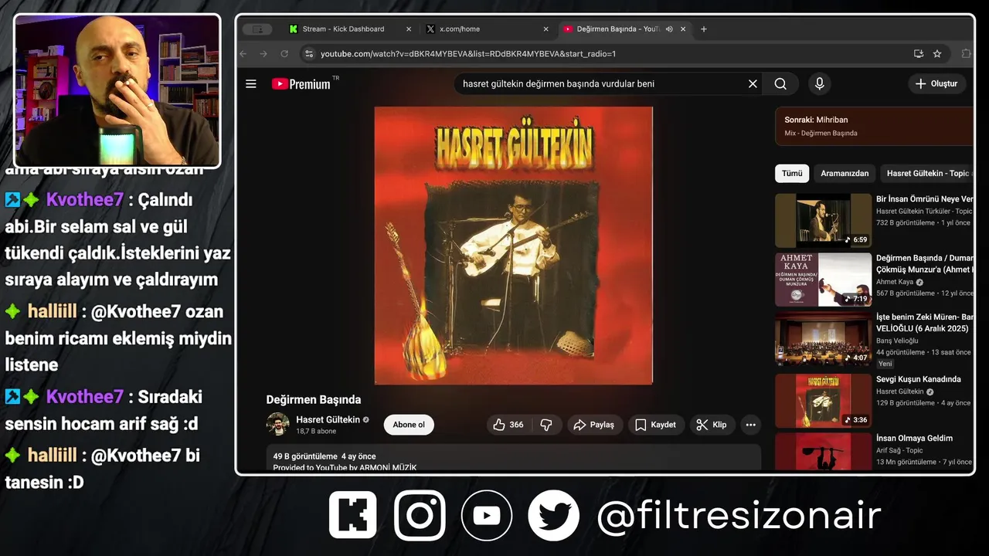The width and height of the screenshot is (989, 556).
Task: View site information icon in address bar
Action: pyautogui.click(x=309, y=53)
